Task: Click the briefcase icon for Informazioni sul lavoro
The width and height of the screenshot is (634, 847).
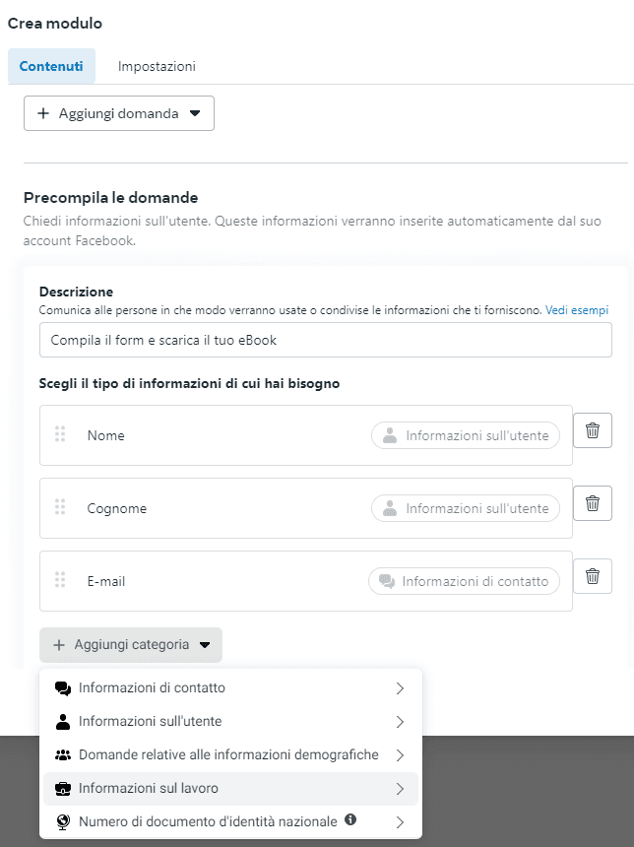Action: coord(63,788)
